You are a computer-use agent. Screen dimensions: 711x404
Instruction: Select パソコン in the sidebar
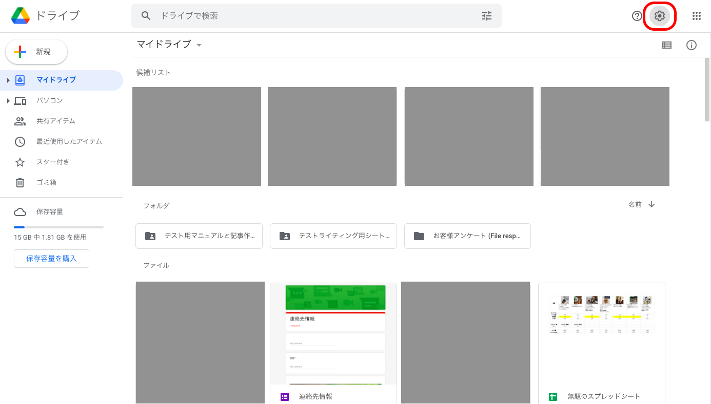(62, 101)
